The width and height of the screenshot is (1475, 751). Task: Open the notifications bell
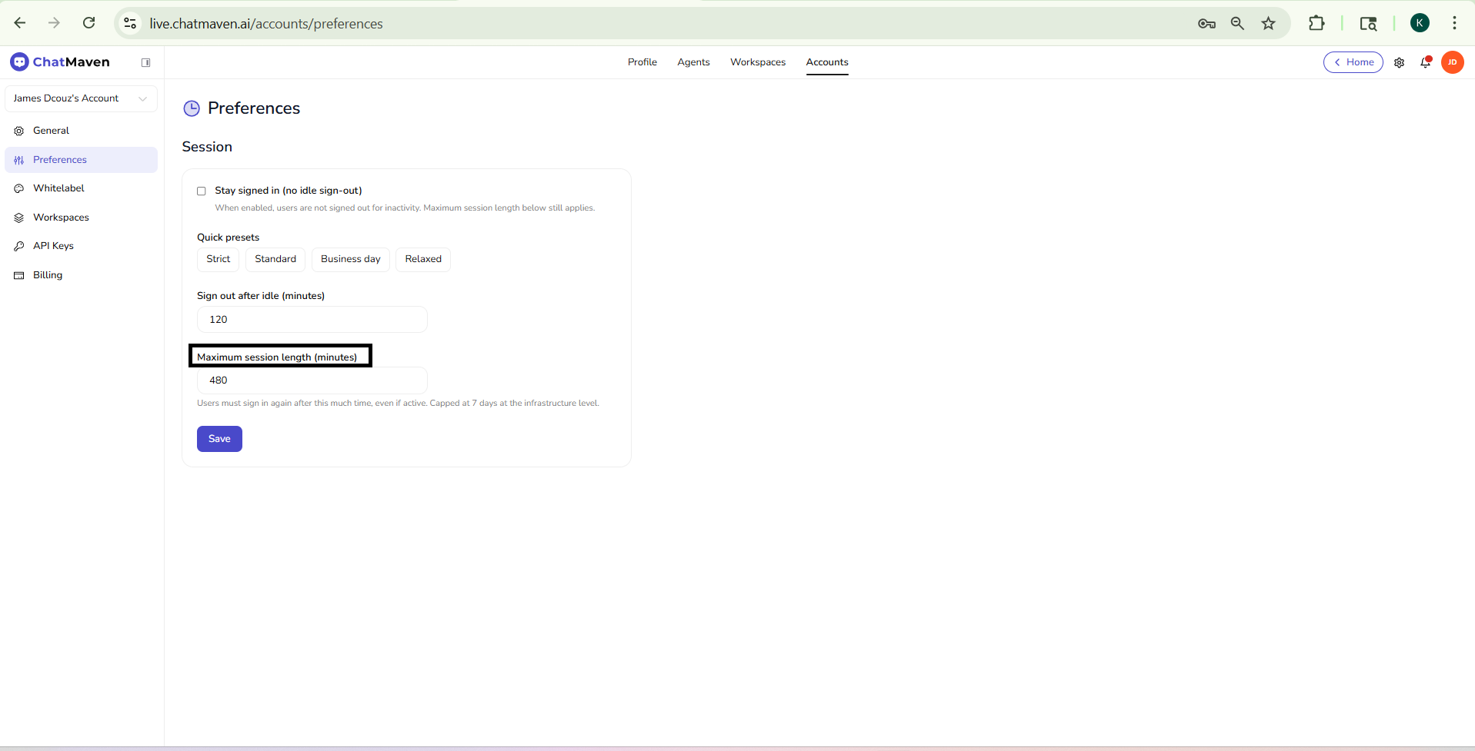tap(1425, 62)
